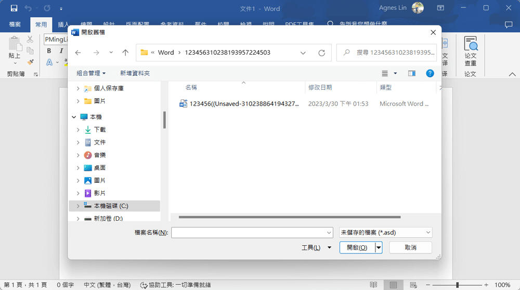The width and height of the screenshot is (520, 290).
Task: Click the zoom in plus button
Action: pos(486,285)
